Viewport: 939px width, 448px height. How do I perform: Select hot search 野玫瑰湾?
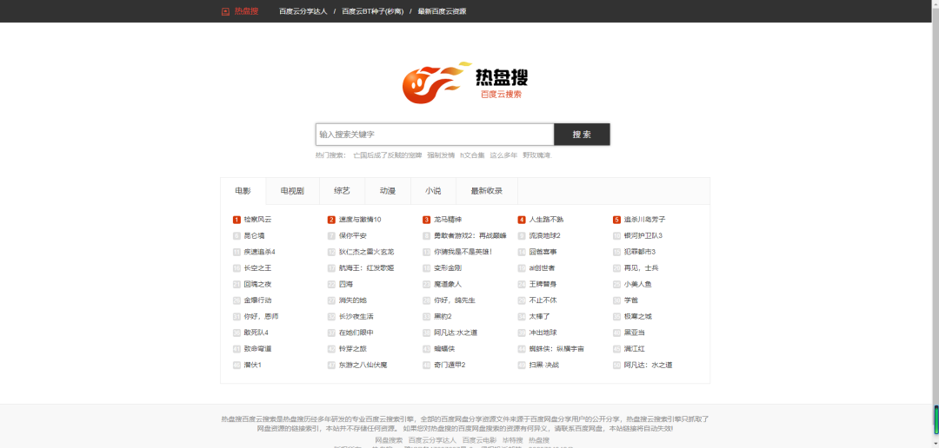pos(536,155)
